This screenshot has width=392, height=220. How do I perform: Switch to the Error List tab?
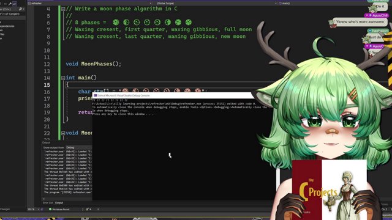click(x=48, y=203)
